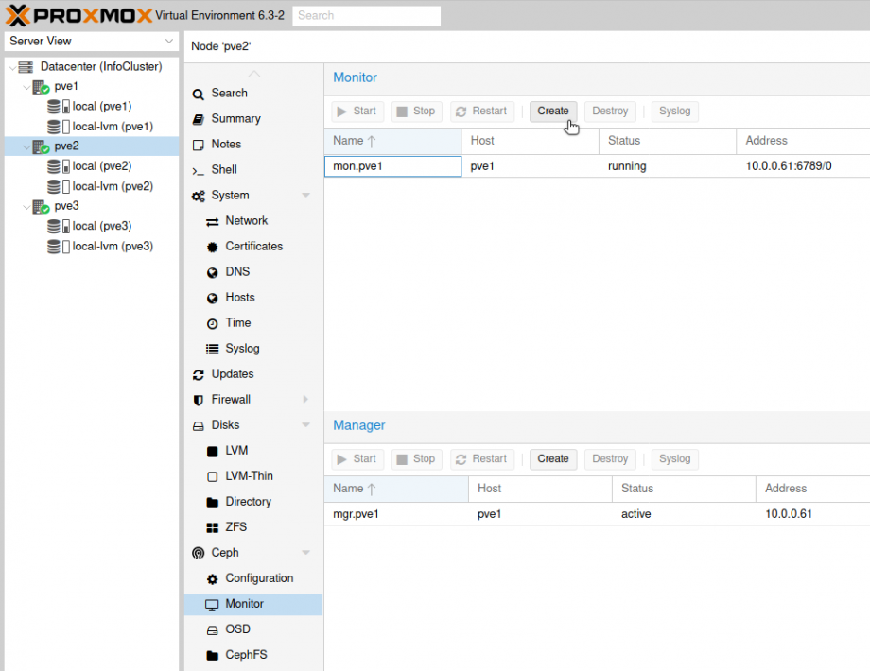Viewport: 870px width, 671px height.
Task: Click the LVM disk icon
Action: click(213, 450)
